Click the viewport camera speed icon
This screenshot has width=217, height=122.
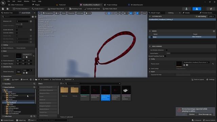(144, 13)
